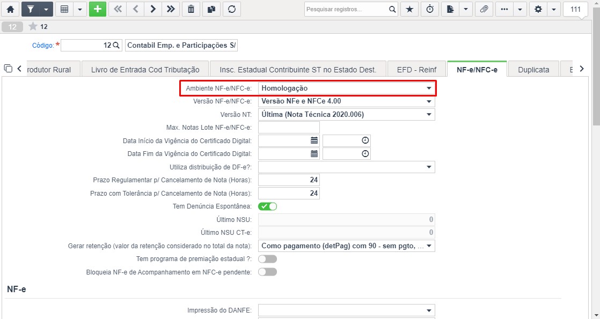Open Ambiente NF-e/NFC-e dropdown
Image resolution: width=600 pixels, height=319 pixels.
tap(347, 88)
